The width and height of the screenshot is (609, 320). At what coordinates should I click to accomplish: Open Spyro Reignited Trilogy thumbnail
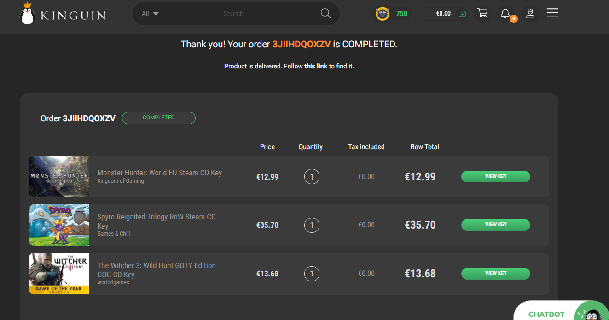click(x=59, y=225)
